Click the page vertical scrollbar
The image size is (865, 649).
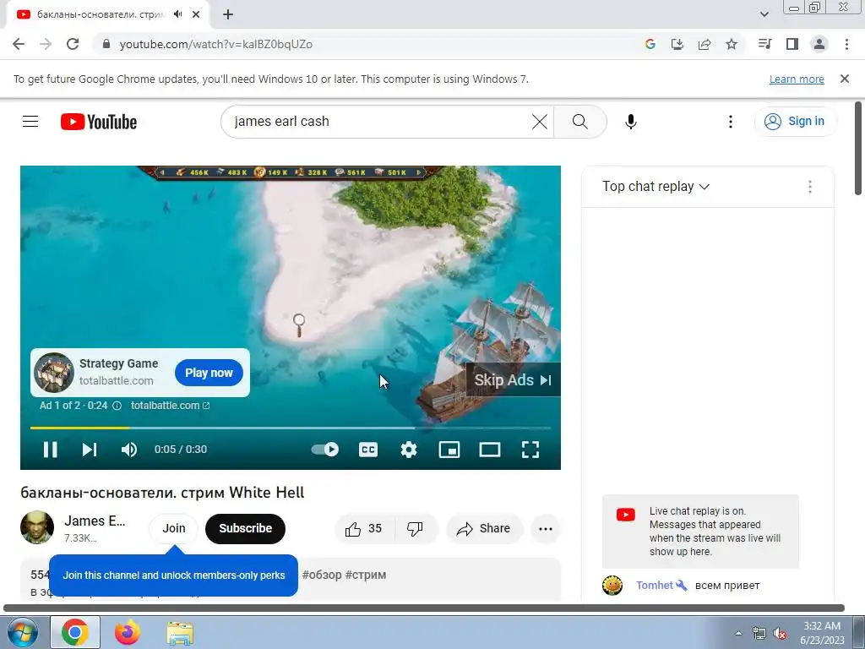click(x=858, y=148)
